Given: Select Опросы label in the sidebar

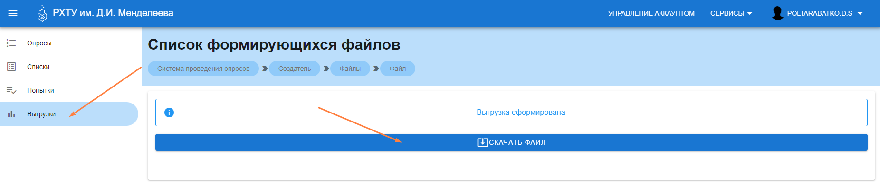Looking at the screenshot, I should [x=39, y=43].
